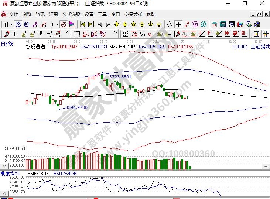Expand the candlestick chart type dropdown
Viewport: 270px width, 199px height.
tap(57, 24)
